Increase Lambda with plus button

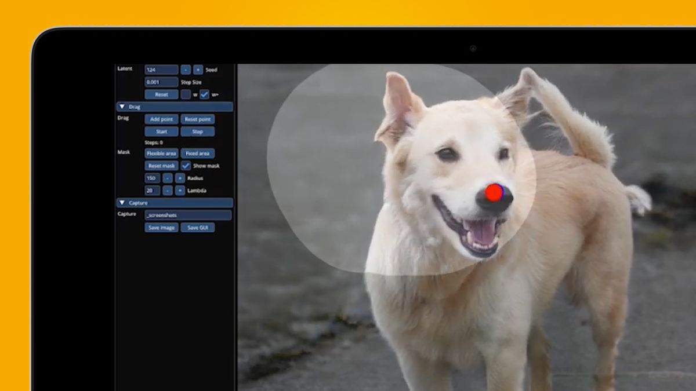point(180,191)
